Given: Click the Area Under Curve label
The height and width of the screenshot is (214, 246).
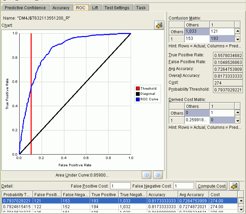Looking at the screenshot, I should click(x=82, y=175).
